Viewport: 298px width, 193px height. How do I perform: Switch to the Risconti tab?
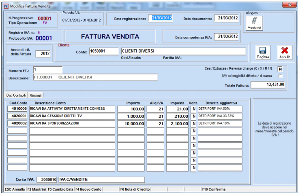pyautogui.click(x=36, y=95)
